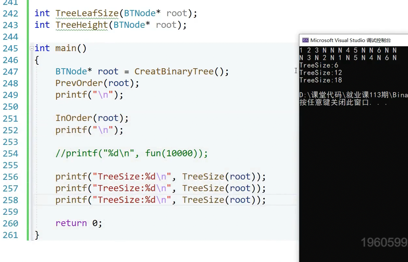This screenshot has width=408, height=262.
Task: Click the console window icon in title bar
Action: (305, 40)
